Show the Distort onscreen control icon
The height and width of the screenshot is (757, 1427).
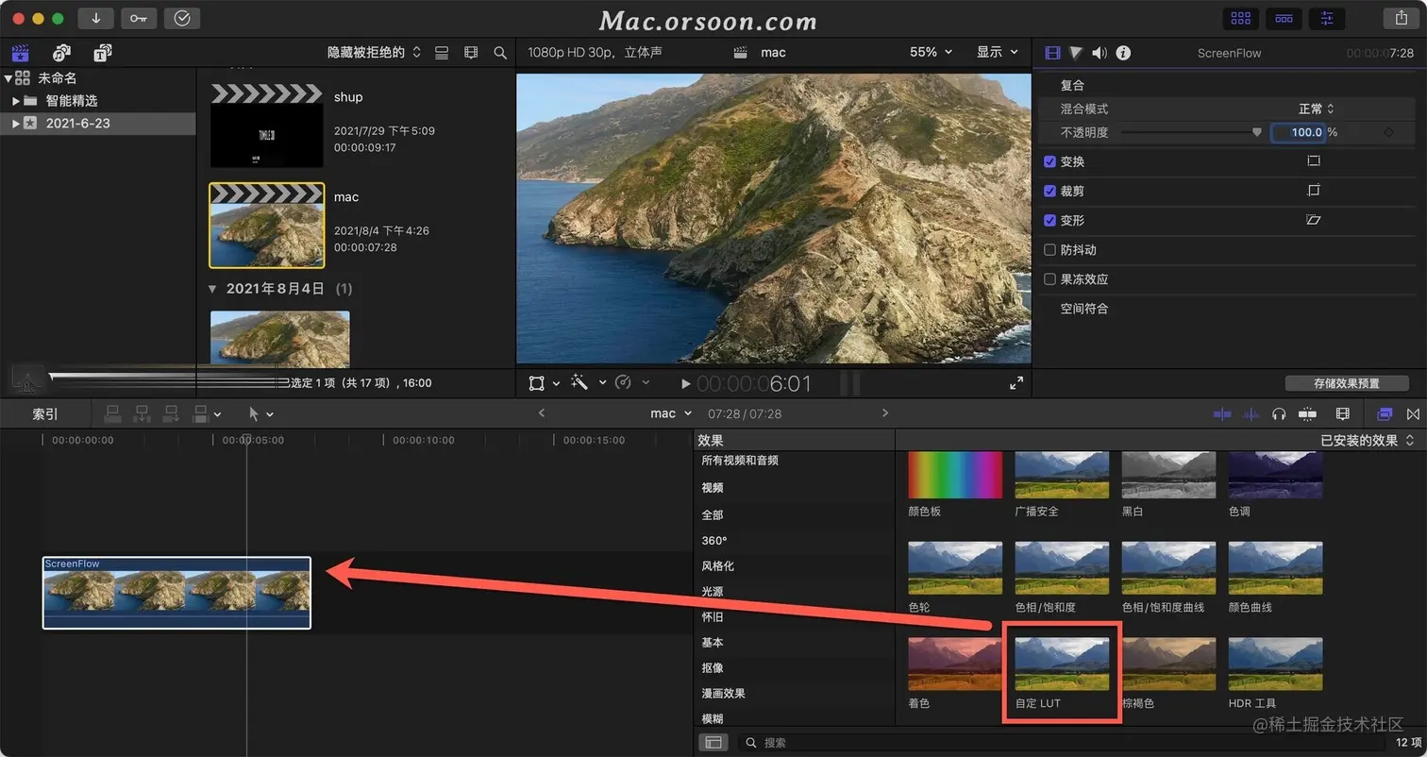tap(1313, 220)
